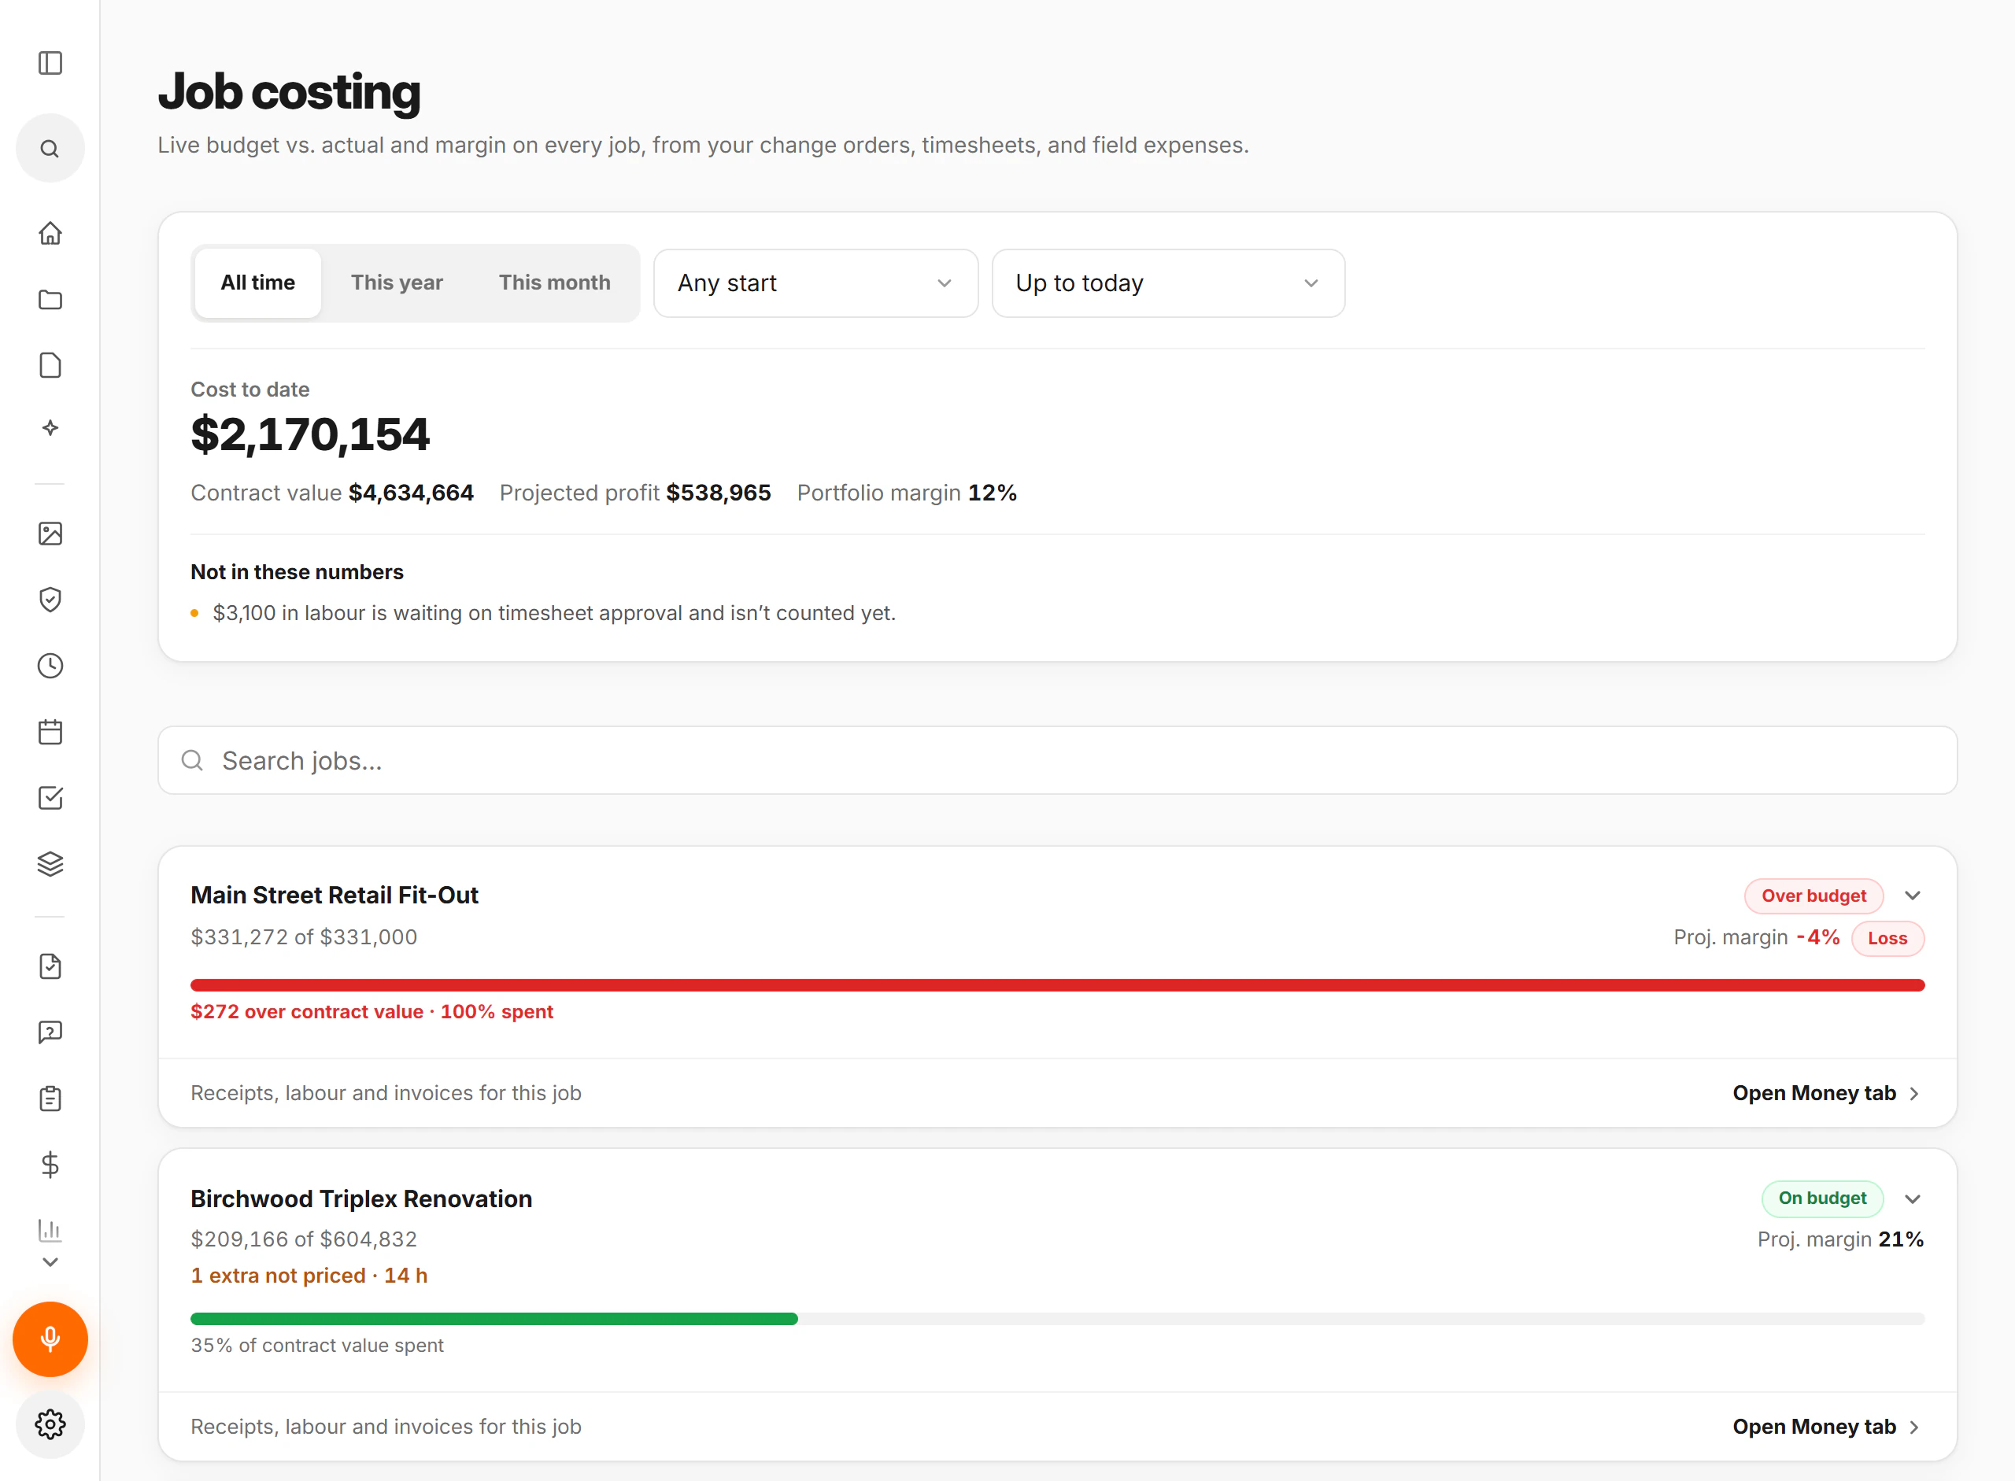Open the checkbox tasks icon
Image resolution: width=2015 pixels, height=1481 pixels.
point(50,798)
